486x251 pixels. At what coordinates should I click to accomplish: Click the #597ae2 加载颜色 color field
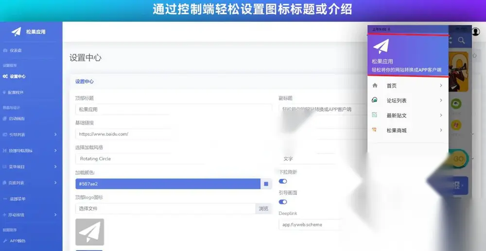pos(168,184)
